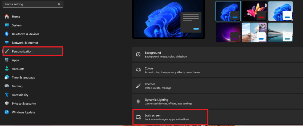
Task: Click the large desktop theme preview image
Action: (168, 19)
